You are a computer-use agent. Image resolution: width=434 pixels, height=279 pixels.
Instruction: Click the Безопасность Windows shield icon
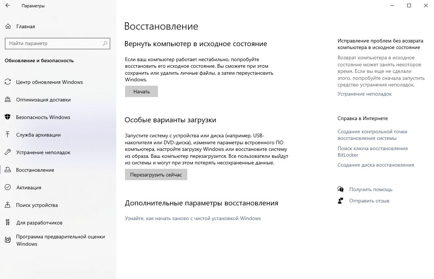point(8,117)
